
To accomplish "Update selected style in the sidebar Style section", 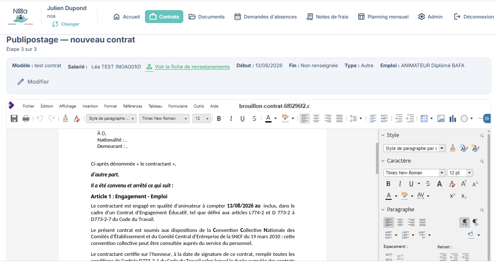I will [x=464, y=148].
